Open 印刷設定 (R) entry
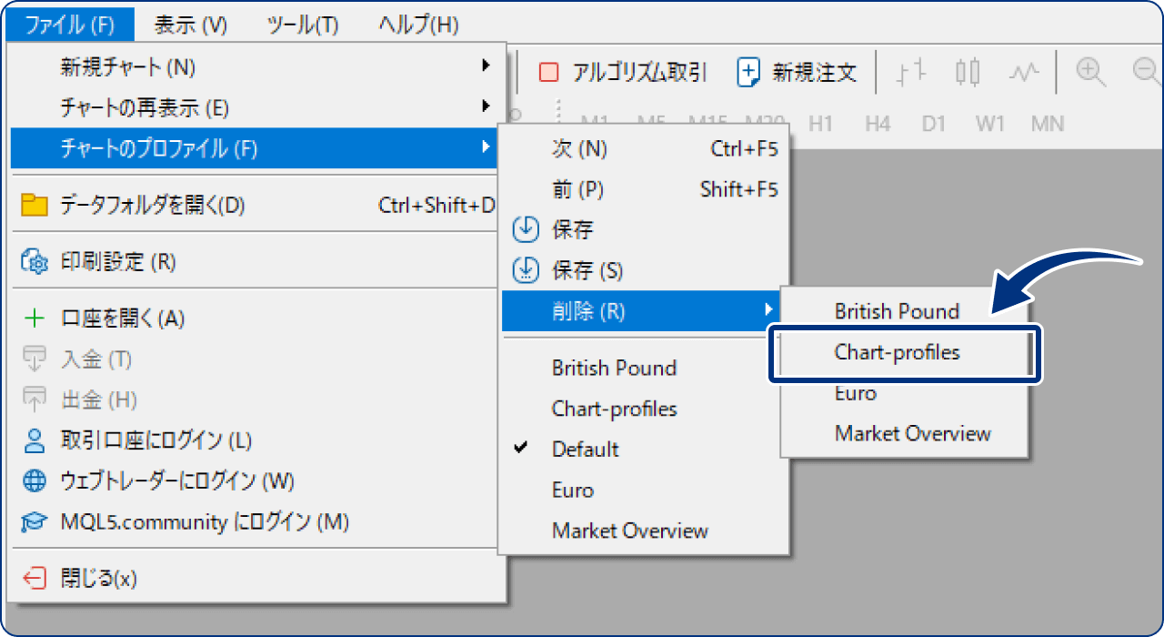This screenshot has height=637, width=1164. [x=256, y=262]
